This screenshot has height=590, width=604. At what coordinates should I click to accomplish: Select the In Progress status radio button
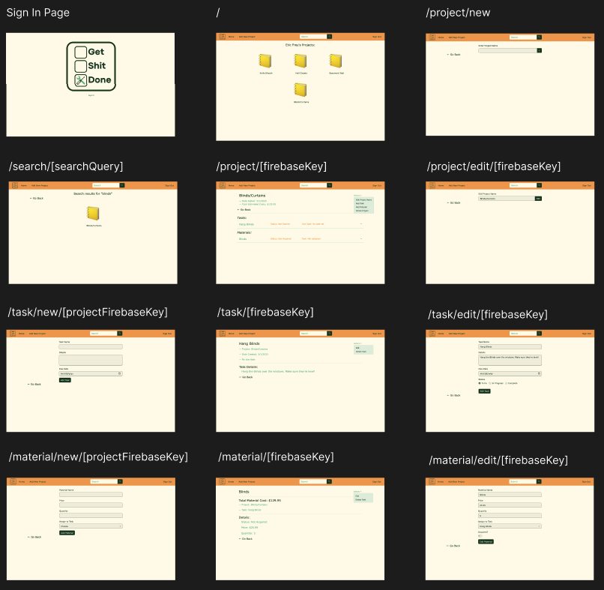pos(489,383)
